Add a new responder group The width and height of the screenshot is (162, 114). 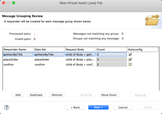(18, 95)
